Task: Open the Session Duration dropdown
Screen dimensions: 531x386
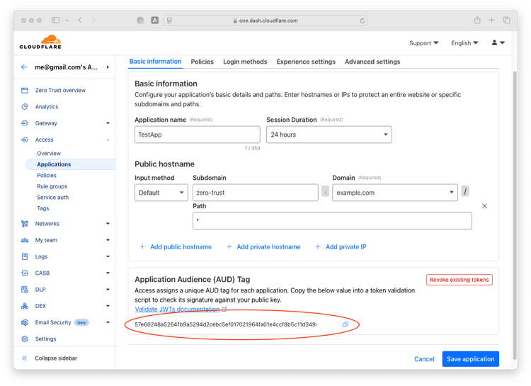Action: point(329,135)
